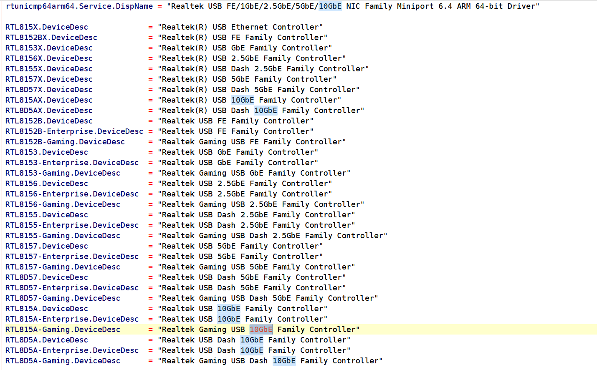
Task: Click the RTL8156X.DeviceDesc key
Action: coord(49,58)
